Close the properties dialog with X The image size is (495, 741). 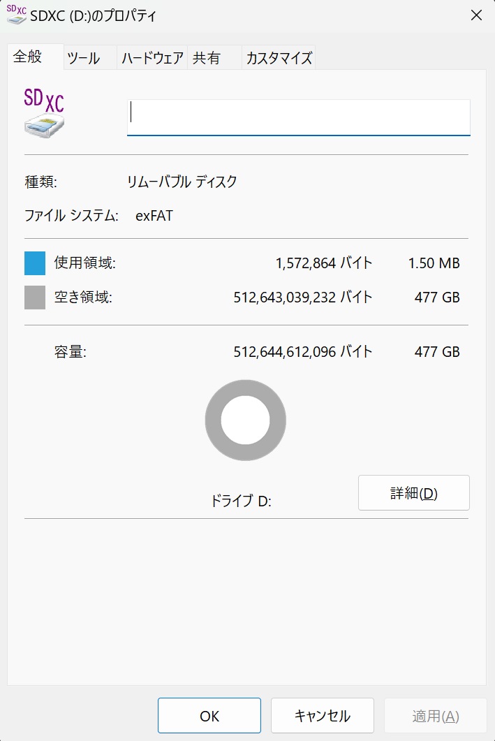pyautogui.click(x=477, y=15)
